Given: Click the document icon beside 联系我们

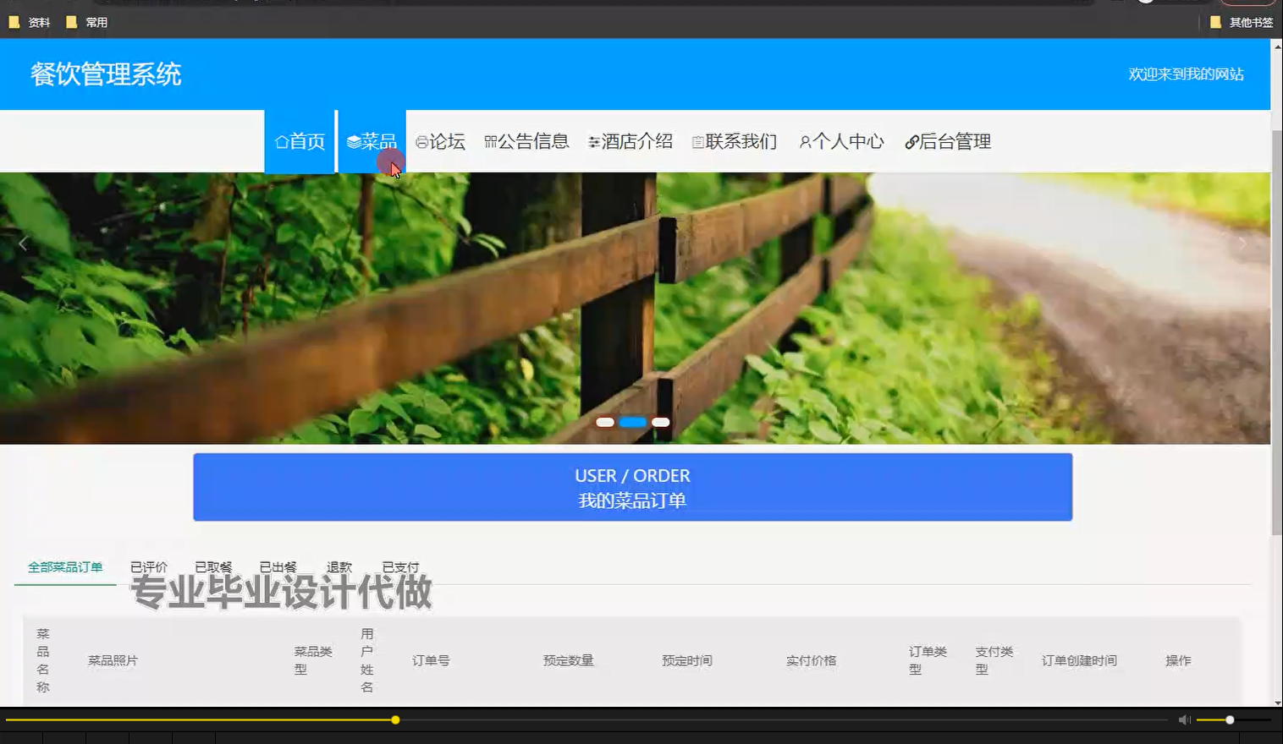Looking at the screenshot, I should click(x=697, y=141).
